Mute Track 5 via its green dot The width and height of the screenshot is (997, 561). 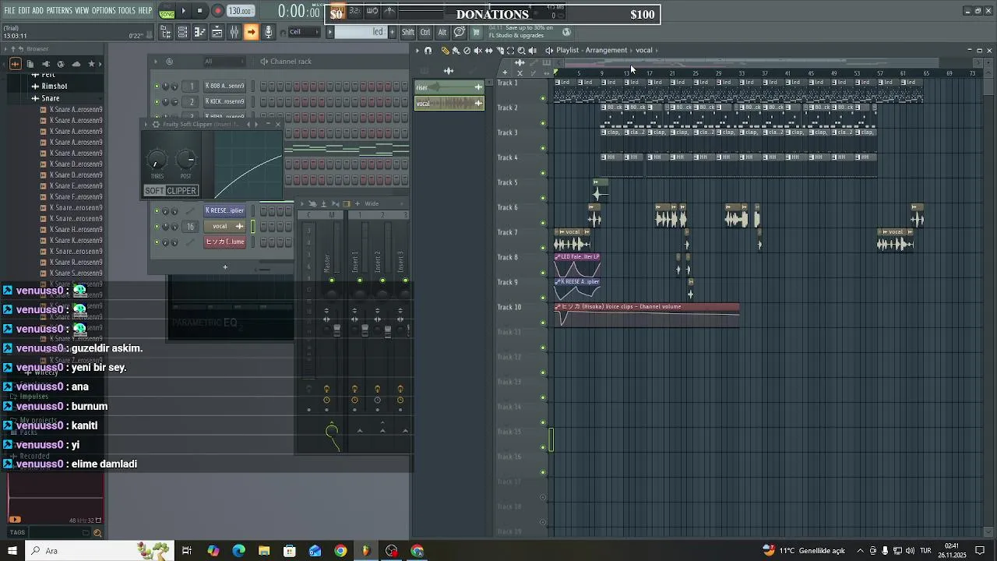point(543,198)
